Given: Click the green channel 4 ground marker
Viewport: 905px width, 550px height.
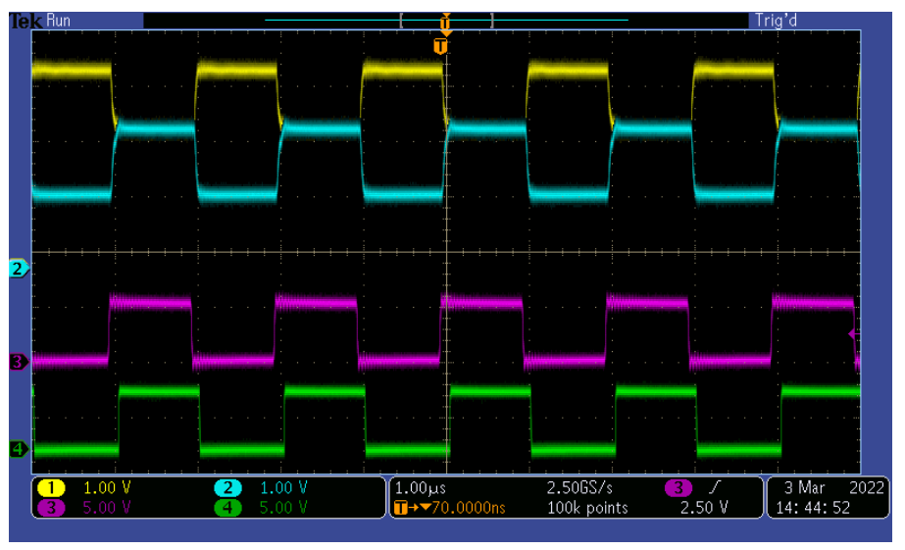Looking at the screenshot, I should tap(18, 450).
